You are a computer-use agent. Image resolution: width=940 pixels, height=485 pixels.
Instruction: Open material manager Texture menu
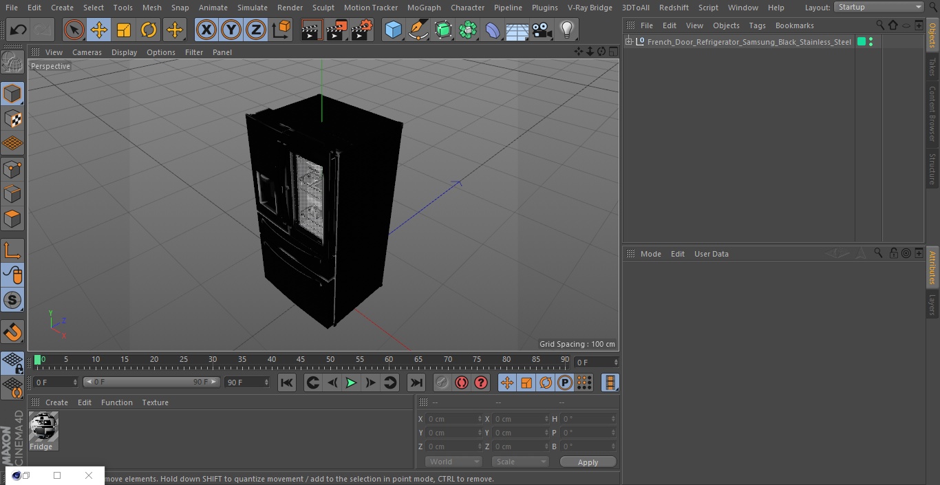[x=155, y=402]
